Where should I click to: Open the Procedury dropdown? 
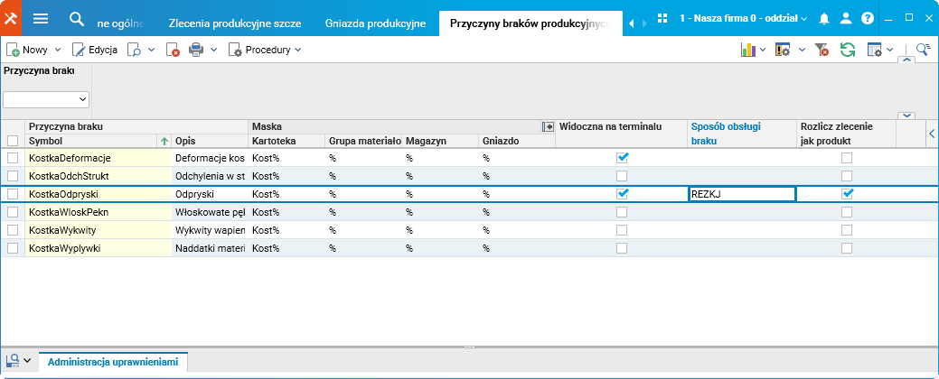[265, 51]
